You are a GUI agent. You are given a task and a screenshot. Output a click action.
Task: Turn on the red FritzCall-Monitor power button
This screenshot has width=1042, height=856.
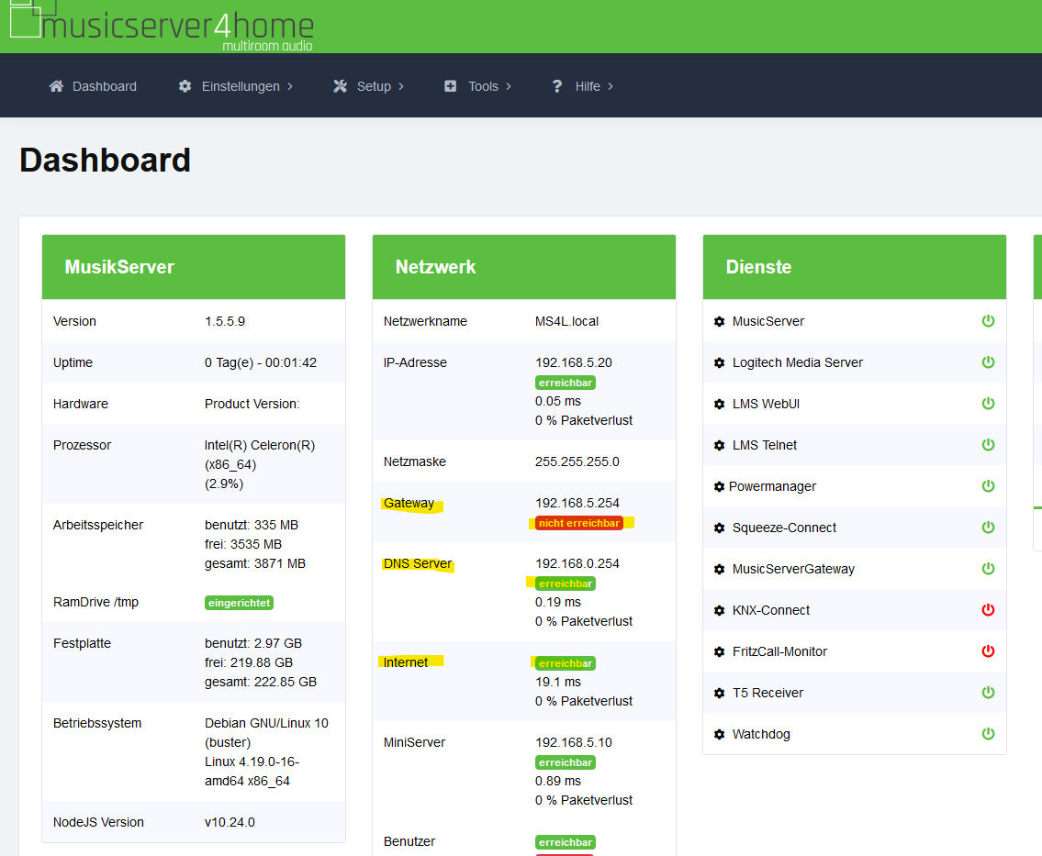pyautogui.click(x=988, y=650)
